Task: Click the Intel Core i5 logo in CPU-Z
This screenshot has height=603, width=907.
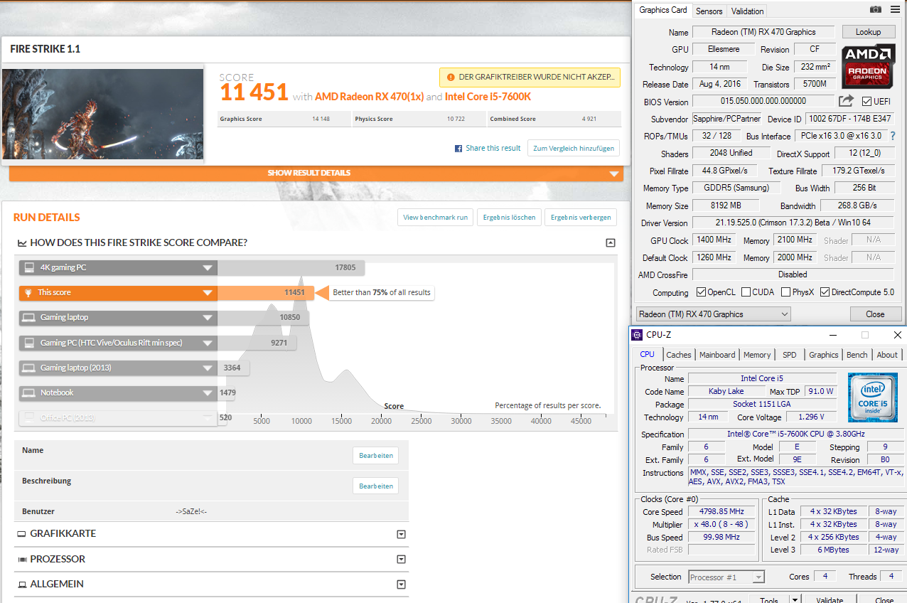Action: [x=873, y=398]
